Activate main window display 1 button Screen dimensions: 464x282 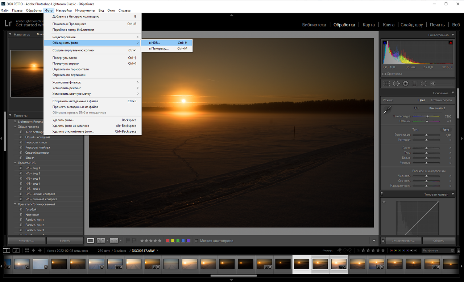pos(7,251)
